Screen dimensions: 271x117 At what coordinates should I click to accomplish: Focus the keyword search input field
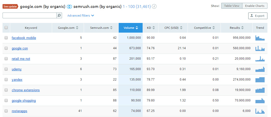[x=30, y=16]
